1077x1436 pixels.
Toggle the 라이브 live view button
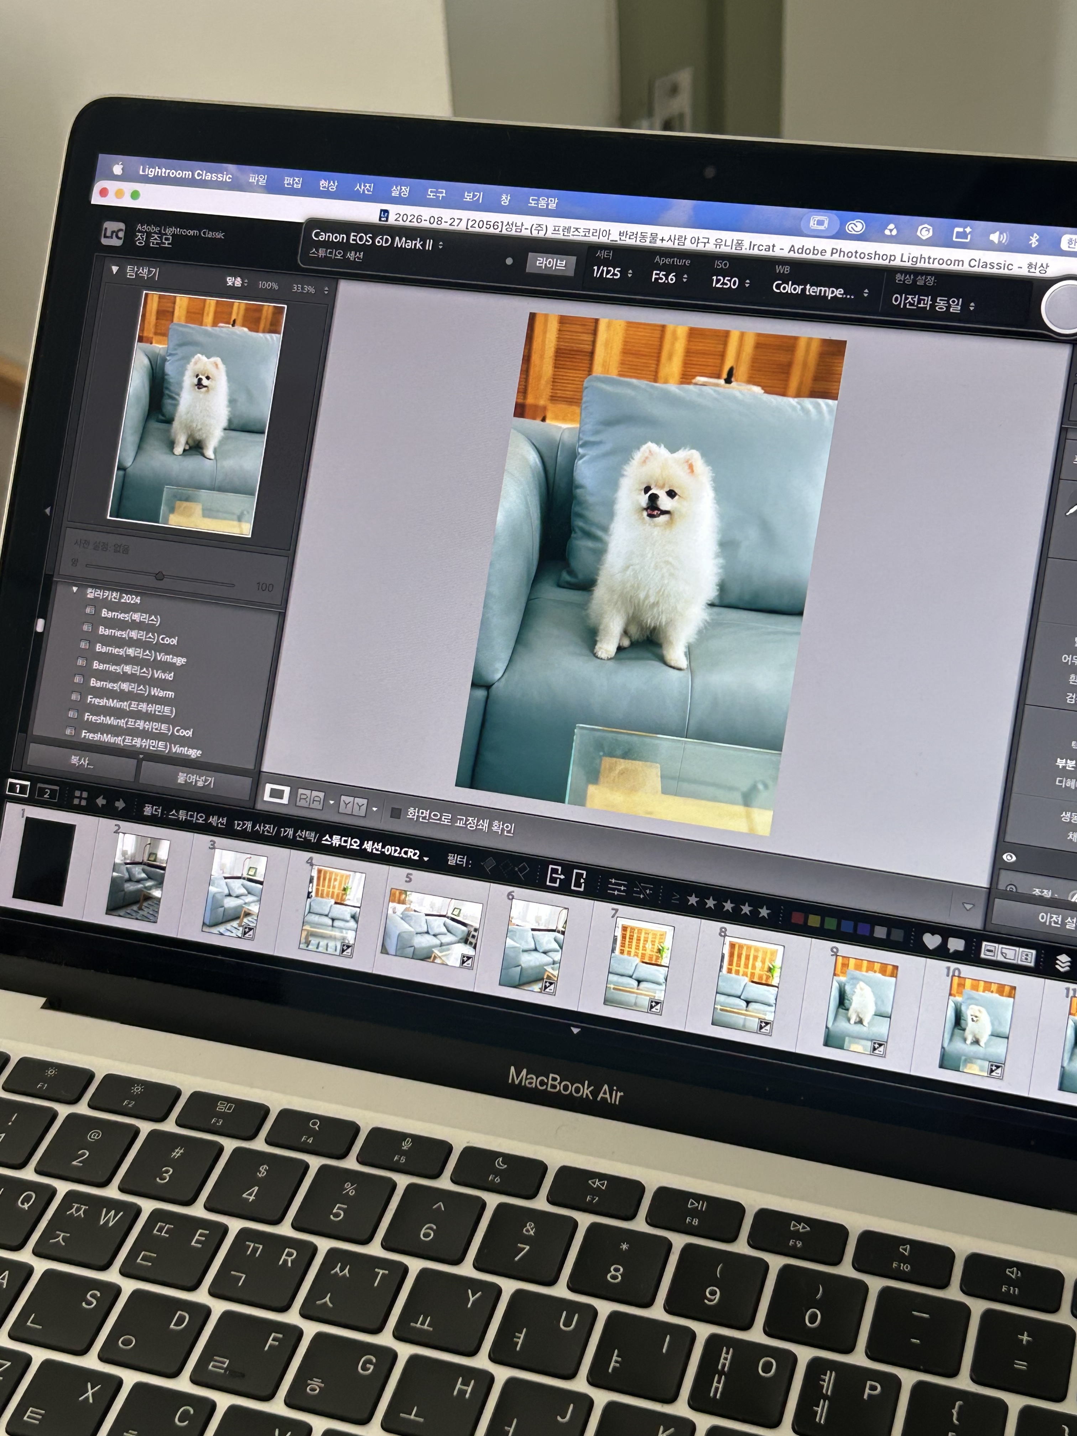click(x=551, y=264)
